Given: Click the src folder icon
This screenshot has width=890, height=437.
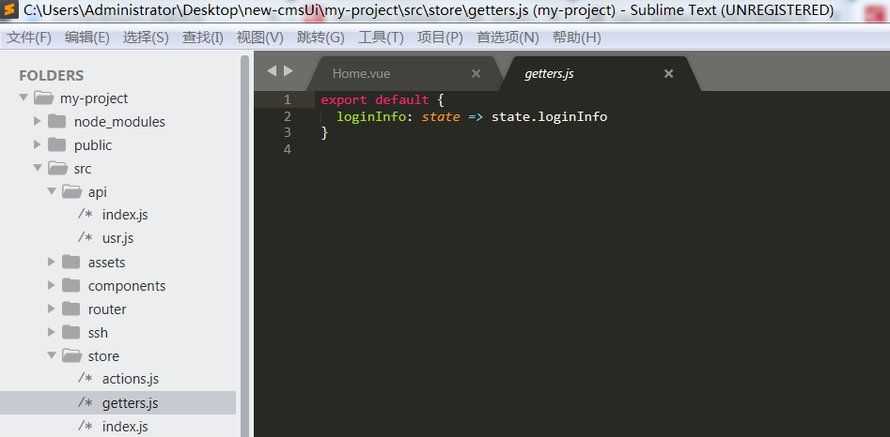Looking at the screenshot, I should click(57, 168).
